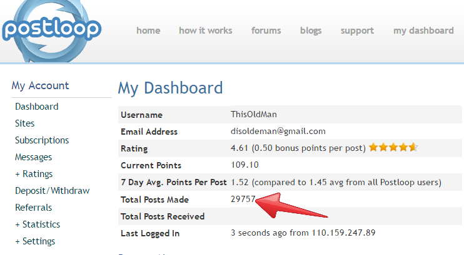Open Messages in the sidebar
Viewport: 464px width, 255px height.
point(33,157)
